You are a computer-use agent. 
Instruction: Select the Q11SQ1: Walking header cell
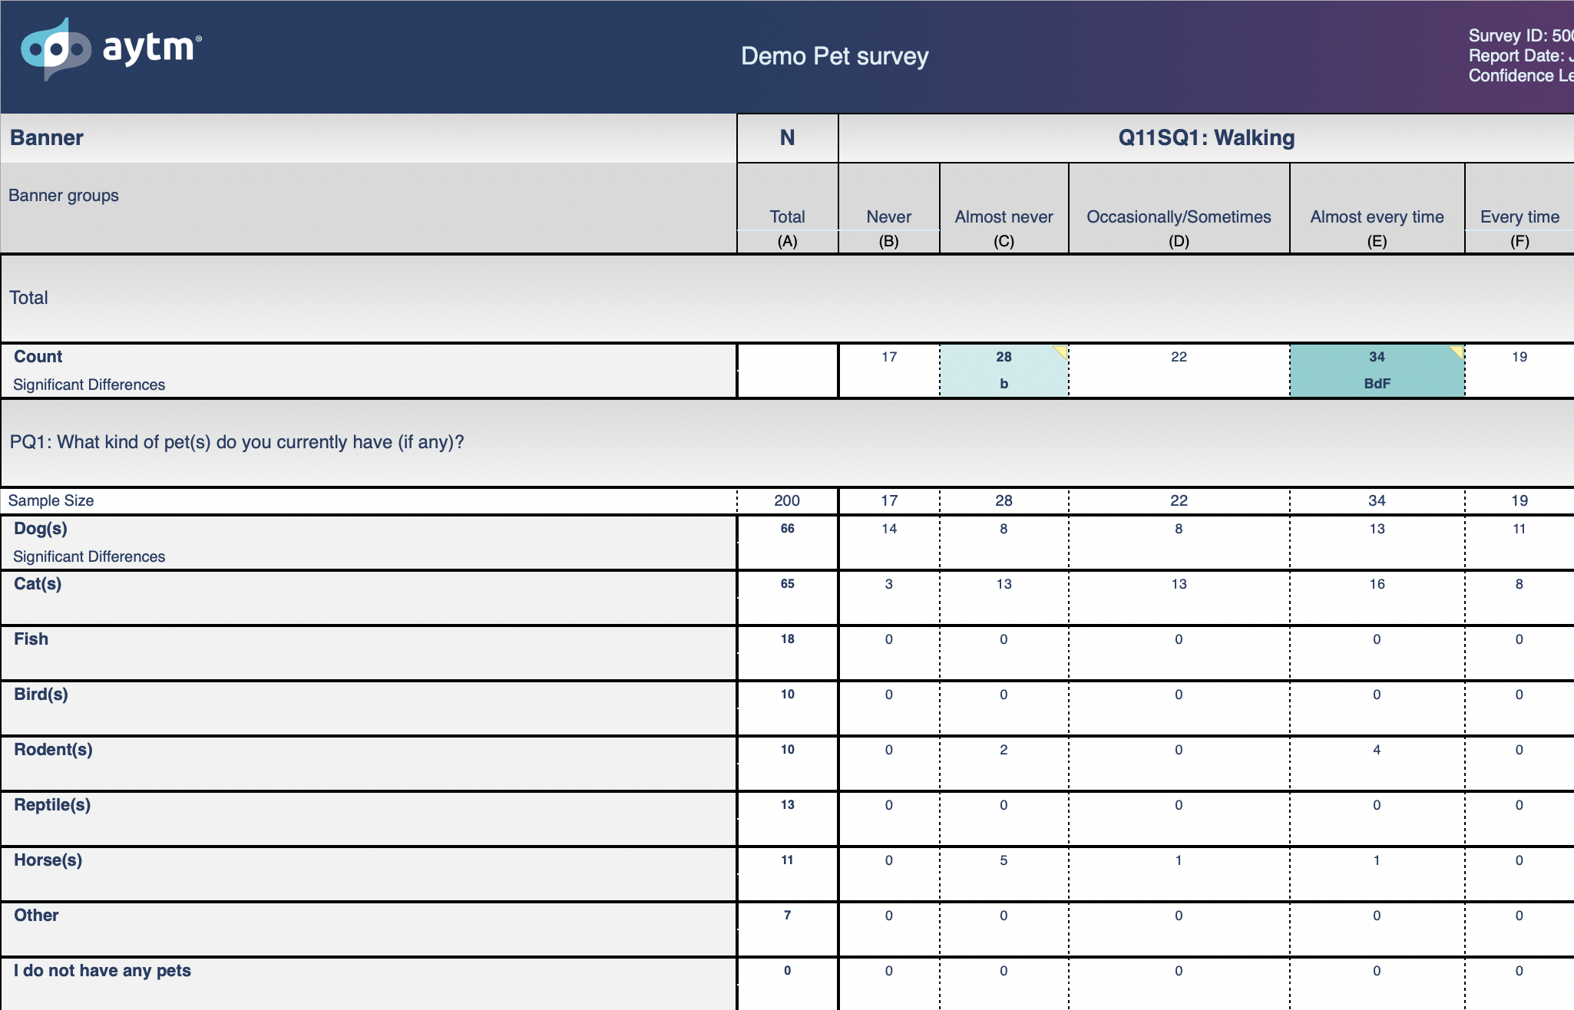pos(1206,138)
